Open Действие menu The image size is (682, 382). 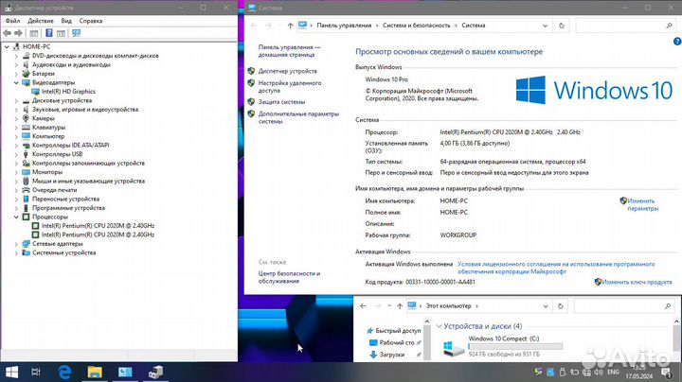pyautogui.click(x=41, y=21)
